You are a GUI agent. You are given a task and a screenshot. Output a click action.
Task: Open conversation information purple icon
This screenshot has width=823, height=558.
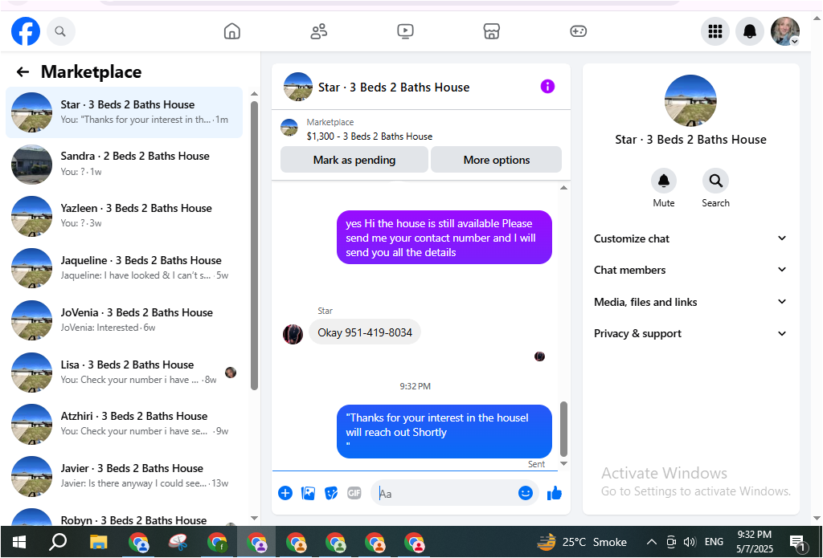click(x=547, y=87)
